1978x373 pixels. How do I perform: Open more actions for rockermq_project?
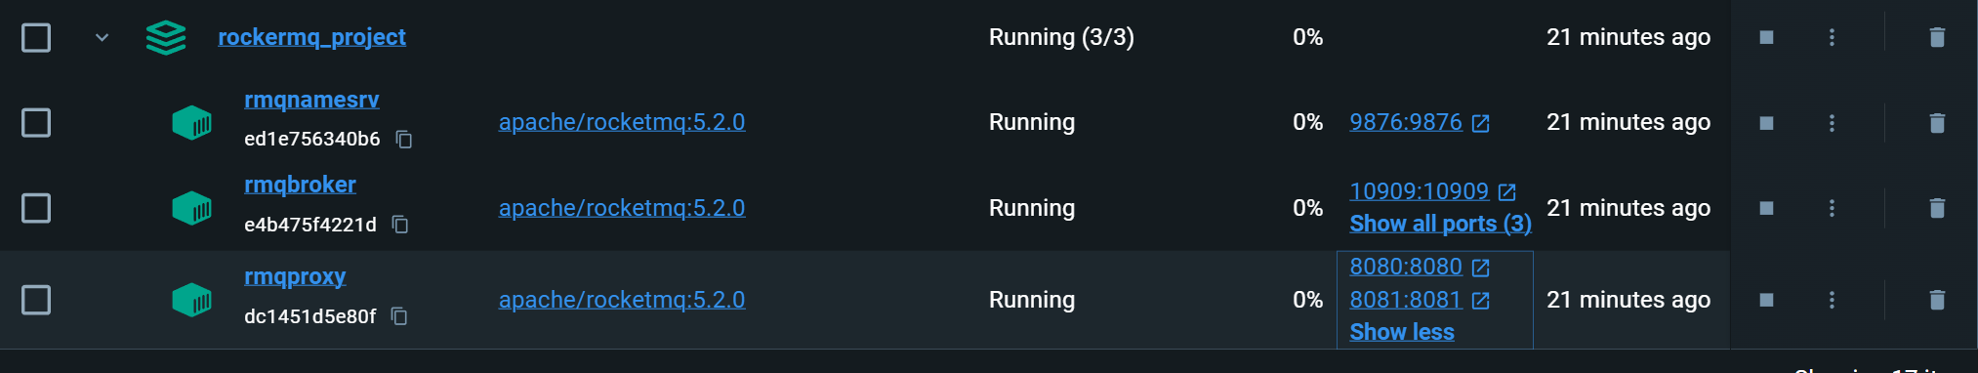[1832, 37]
